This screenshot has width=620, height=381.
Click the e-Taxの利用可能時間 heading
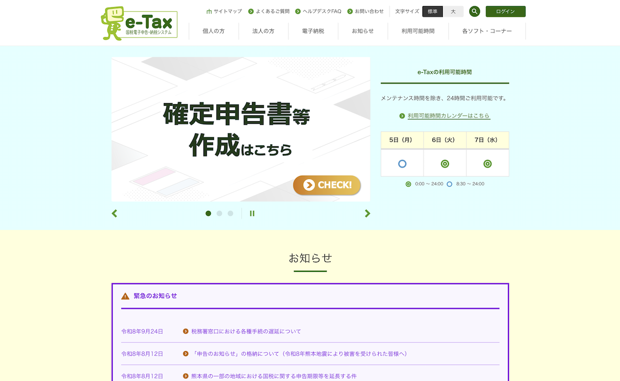(445, 72)
